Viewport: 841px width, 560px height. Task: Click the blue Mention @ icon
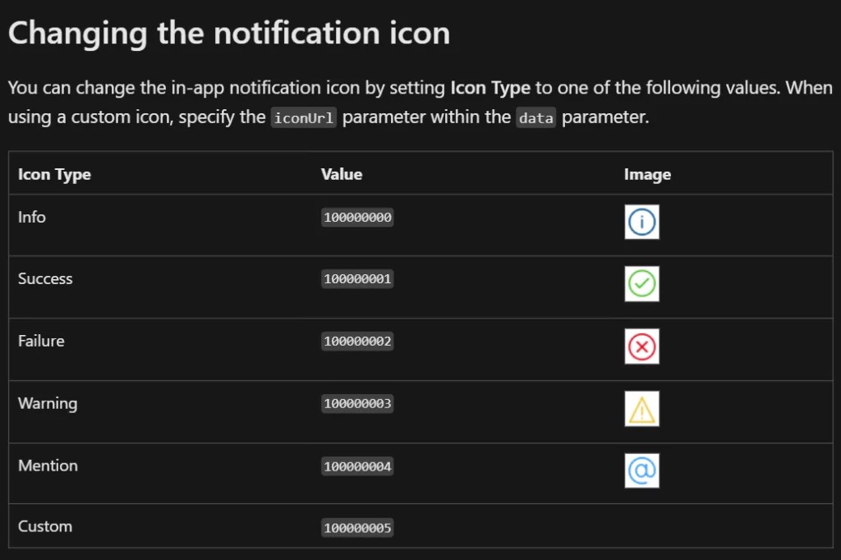[x=641, y=470]
